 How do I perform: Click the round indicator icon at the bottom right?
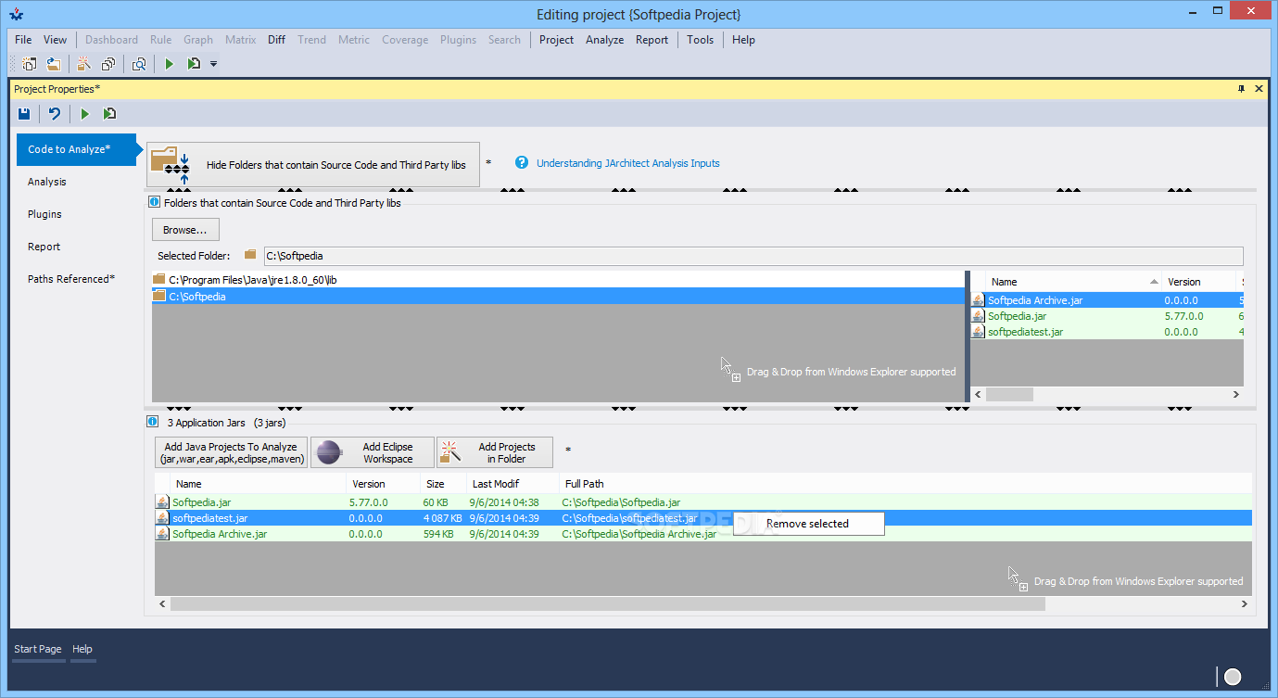tap(1233, 677)
